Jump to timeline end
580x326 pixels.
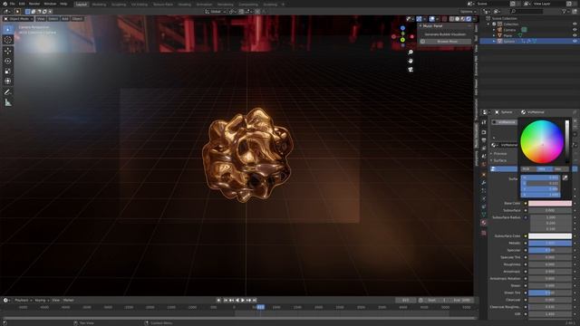tap(254, 300)
